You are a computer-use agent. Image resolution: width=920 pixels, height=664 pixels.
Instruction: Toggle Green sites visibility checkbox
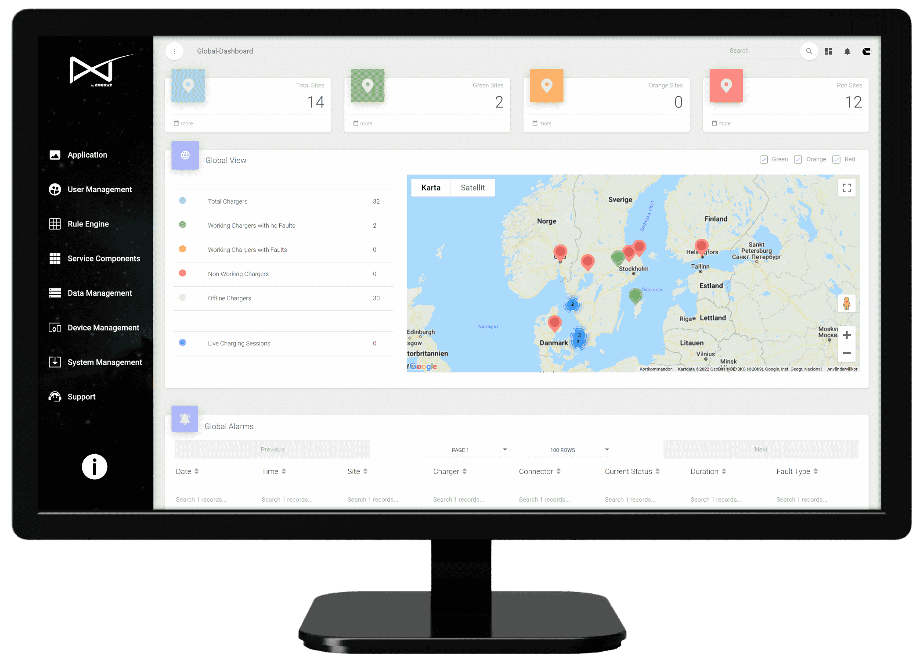[x=763, y=159]
